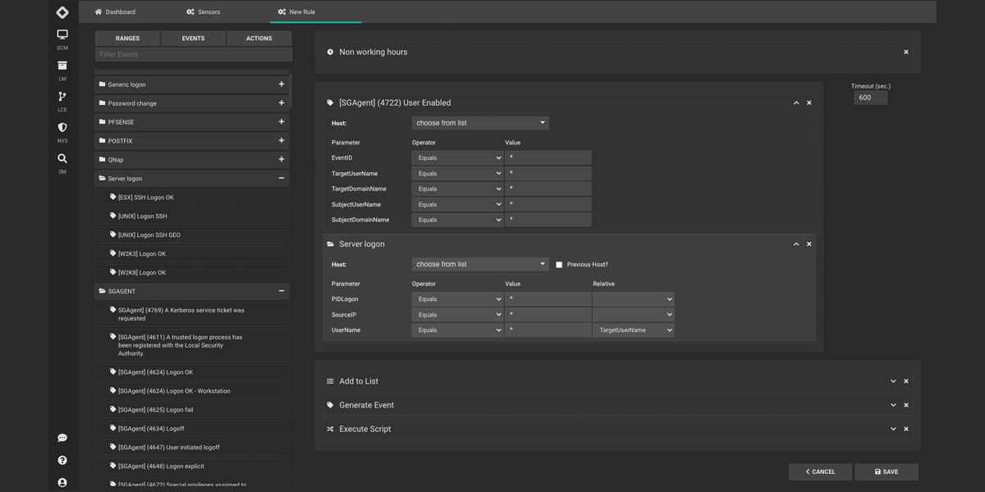The height and width of the screenshot is (492, 985).
Task: Expand the PFSENSE event group
Action: tap(282, 122)
